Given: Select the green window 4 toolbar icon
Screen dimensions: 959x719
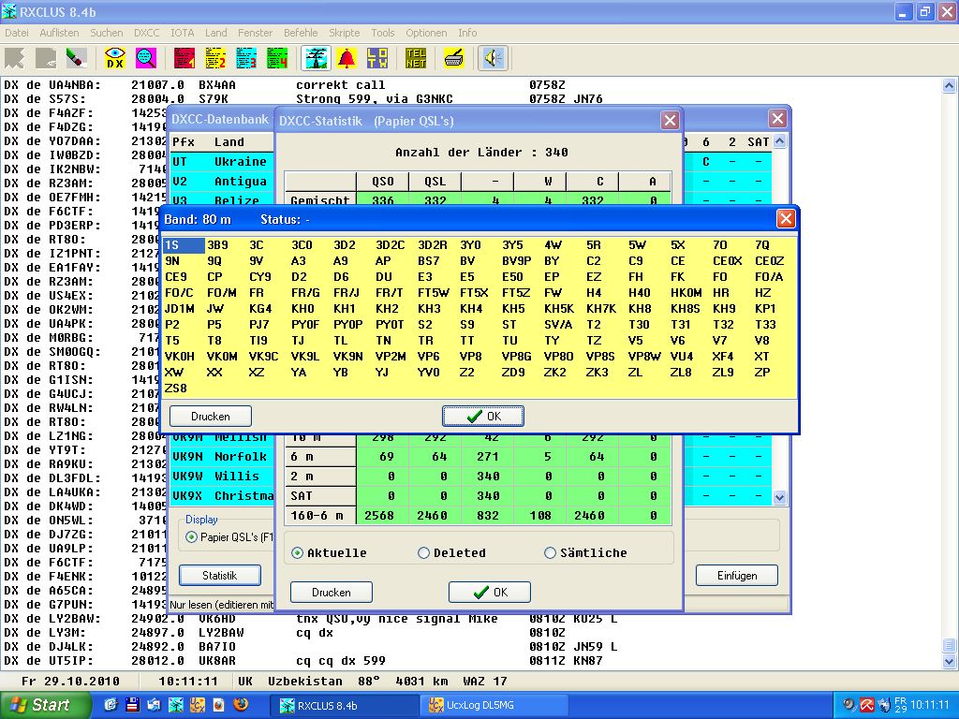Looking at the screenshot, I should (277, 58).
